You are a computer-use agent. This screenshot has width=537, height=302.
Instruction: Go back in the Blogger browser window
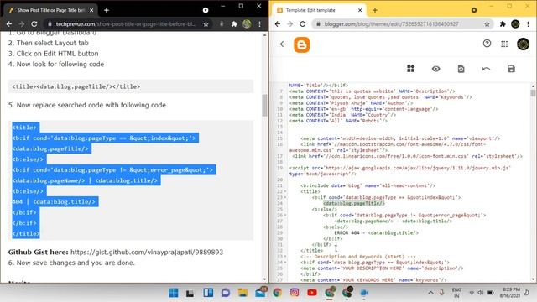click(278, 24)
